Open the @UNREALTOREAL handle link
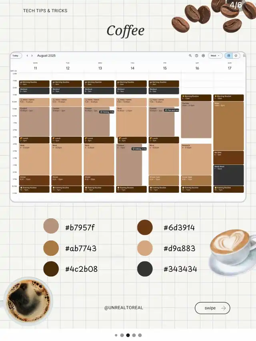Viewport: 256px width, 341px height. [x=124, y=308]
